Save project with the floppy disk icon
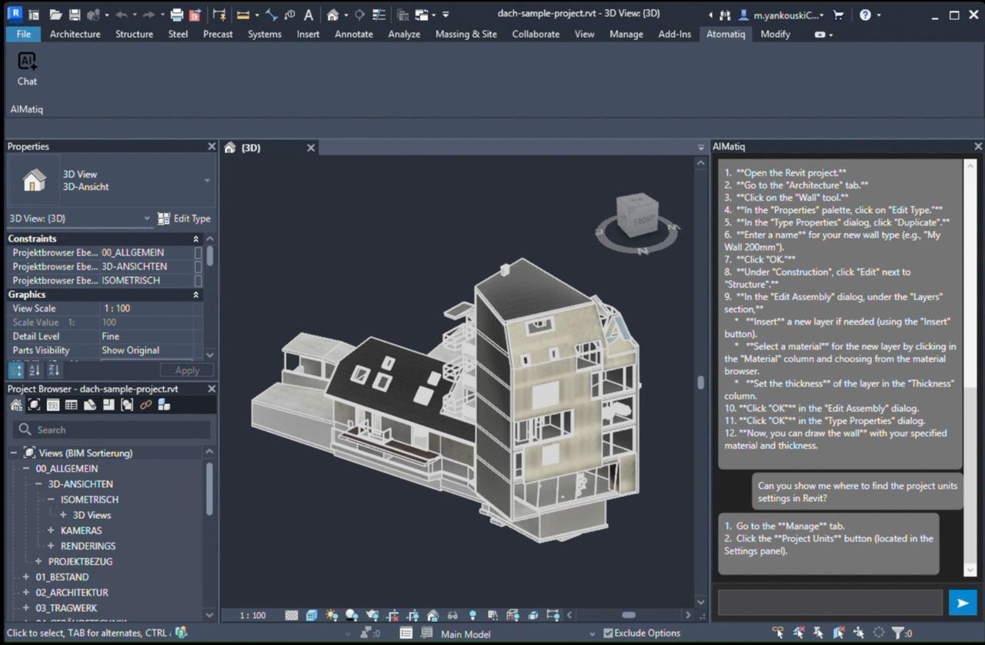Screen dimensions: 985x645 click(75, 15)
